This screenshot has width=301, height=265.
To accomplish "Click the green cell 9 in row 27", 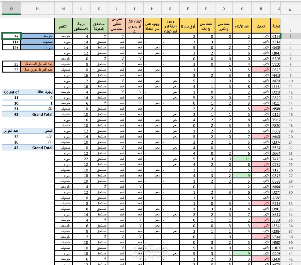I will tap(242, 175).
